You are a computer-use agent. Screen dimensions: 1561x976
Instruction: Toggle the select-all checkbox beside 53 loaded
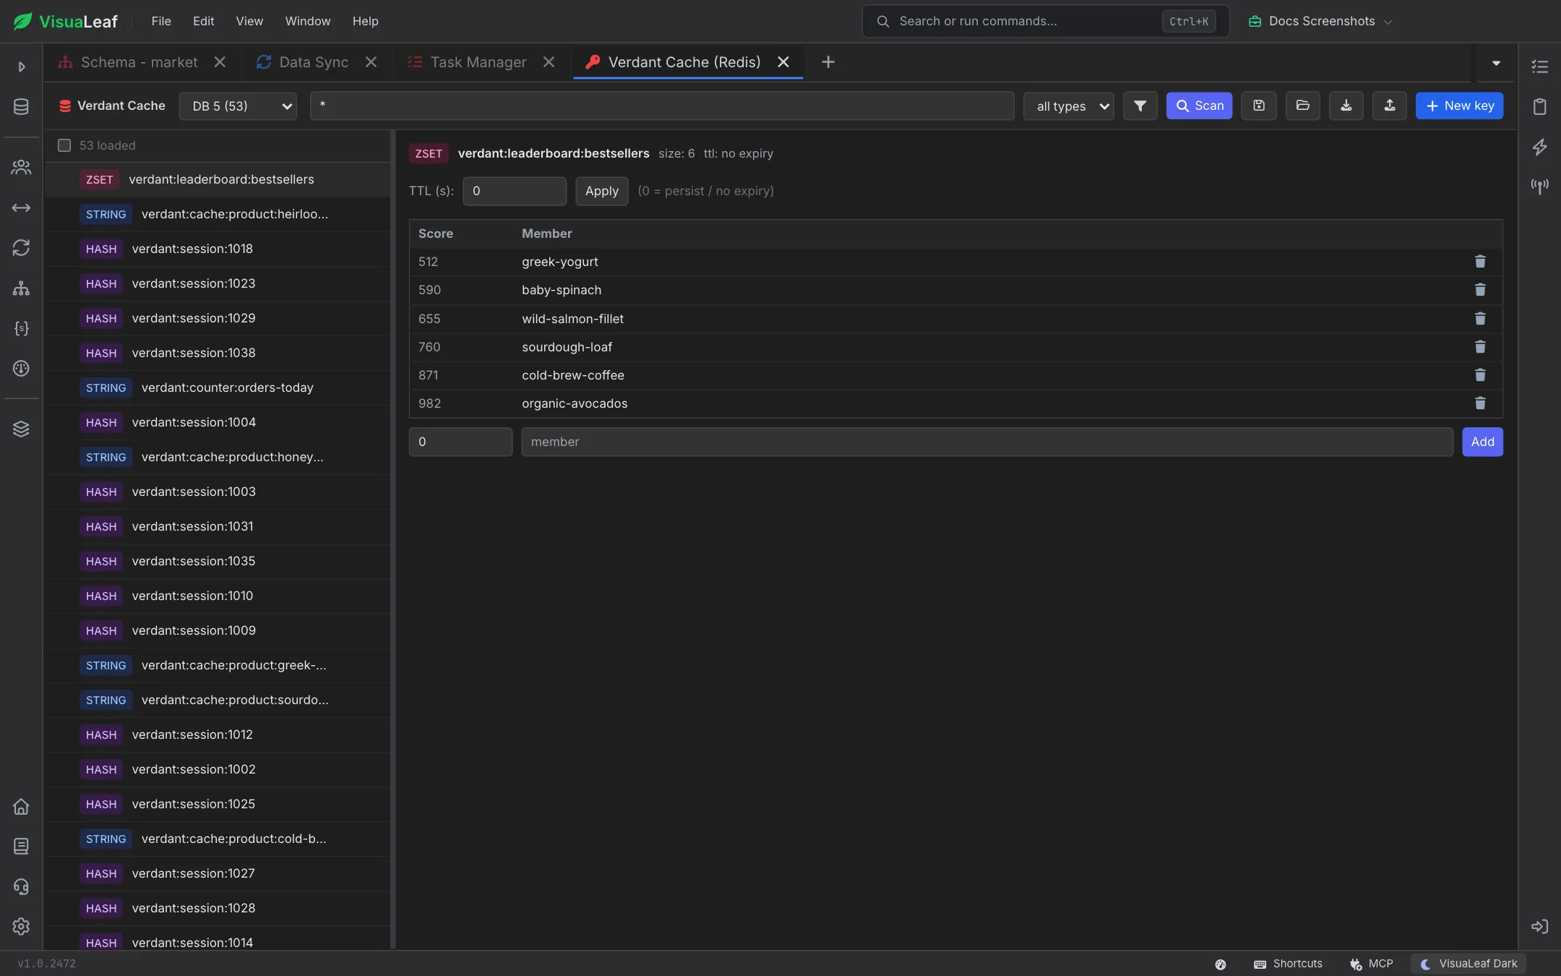pos(64,145)
